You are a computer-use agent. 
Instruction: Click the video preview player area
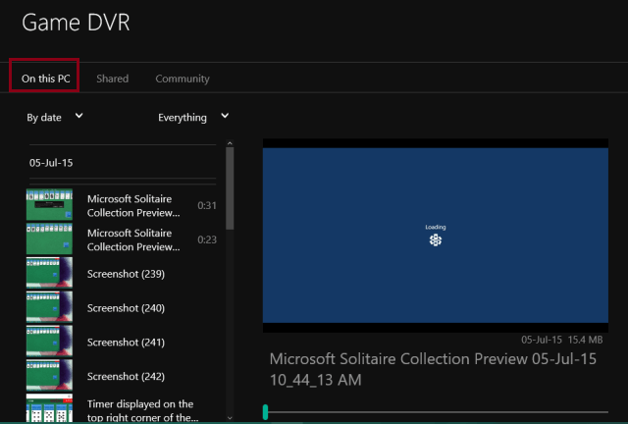(x=436, y=236)
